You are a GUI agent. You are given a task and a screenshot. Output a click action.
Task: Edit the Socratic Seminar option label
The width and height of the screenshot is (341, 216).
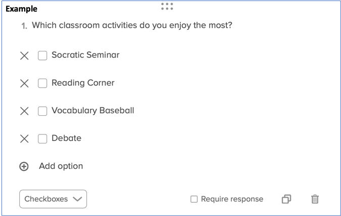click(85, 55)
